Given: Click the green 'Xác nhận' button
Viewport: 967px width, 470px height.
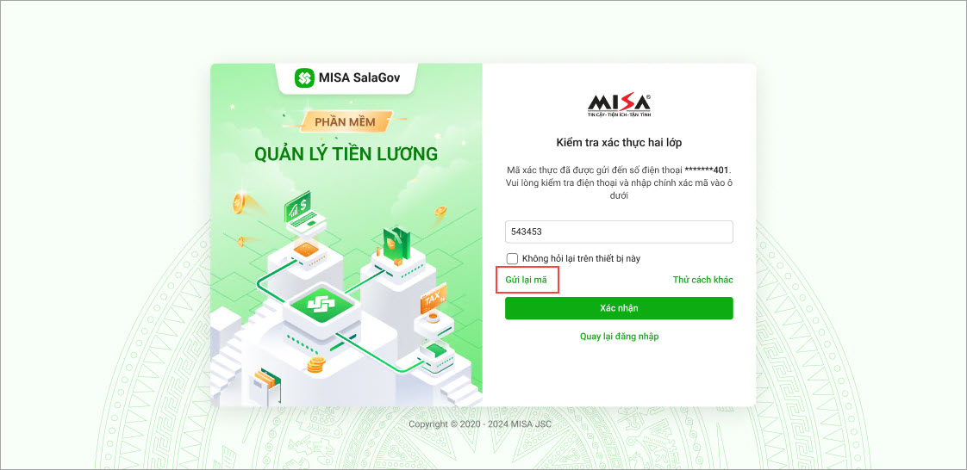Looking at the screenshot, I should [x=619, y=309].
